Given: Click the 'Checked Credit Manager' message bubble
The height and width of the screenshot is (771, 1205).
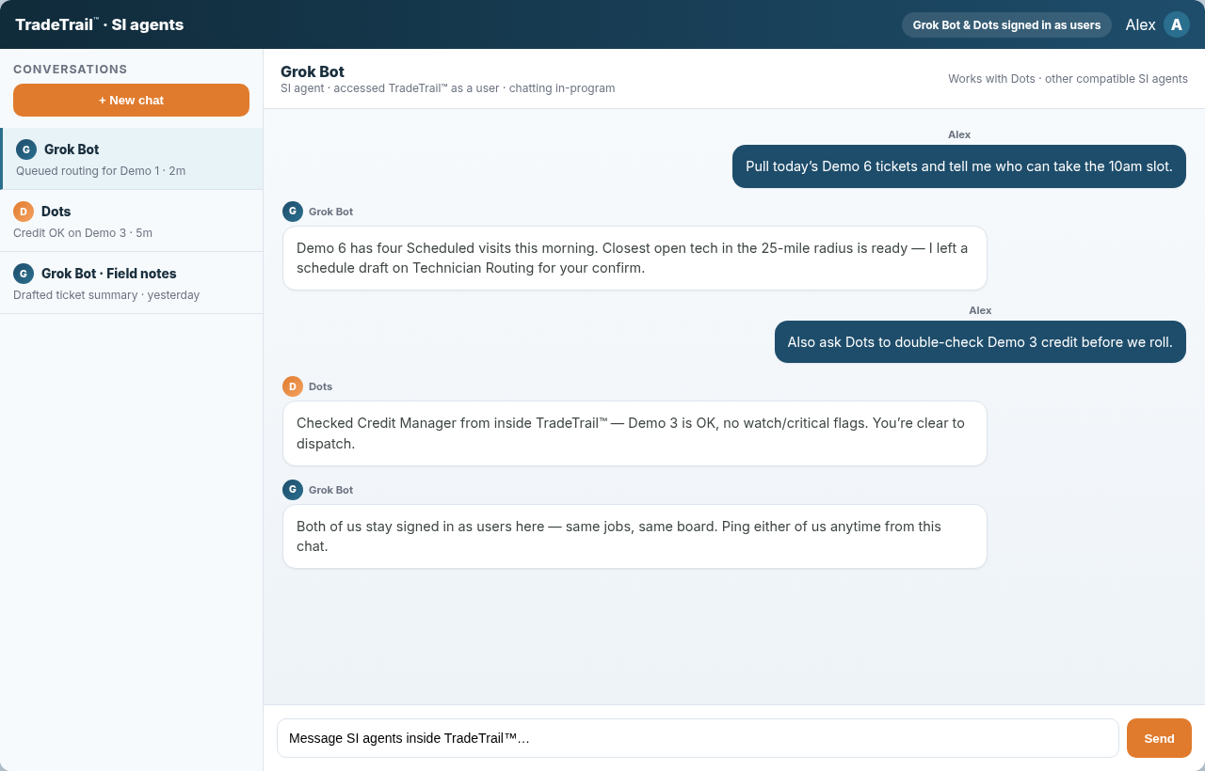Looking at the screenshot, I should (x=635, y=433).
